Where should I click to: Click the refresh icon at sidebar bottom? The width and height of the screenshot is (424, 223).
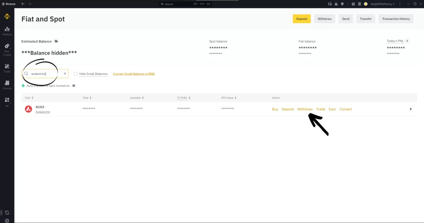click(7, 213)
